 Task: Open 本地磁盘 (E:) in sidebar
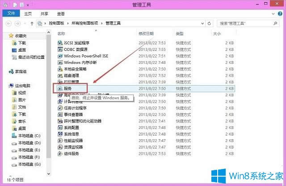point(26,150)
